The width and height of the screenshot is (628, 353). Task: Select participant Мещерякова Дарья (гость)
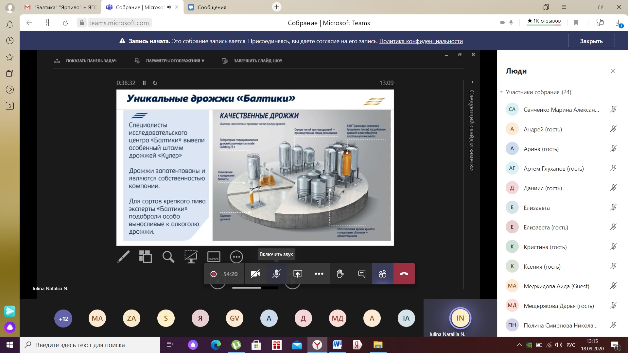click(x=561, y=306)
